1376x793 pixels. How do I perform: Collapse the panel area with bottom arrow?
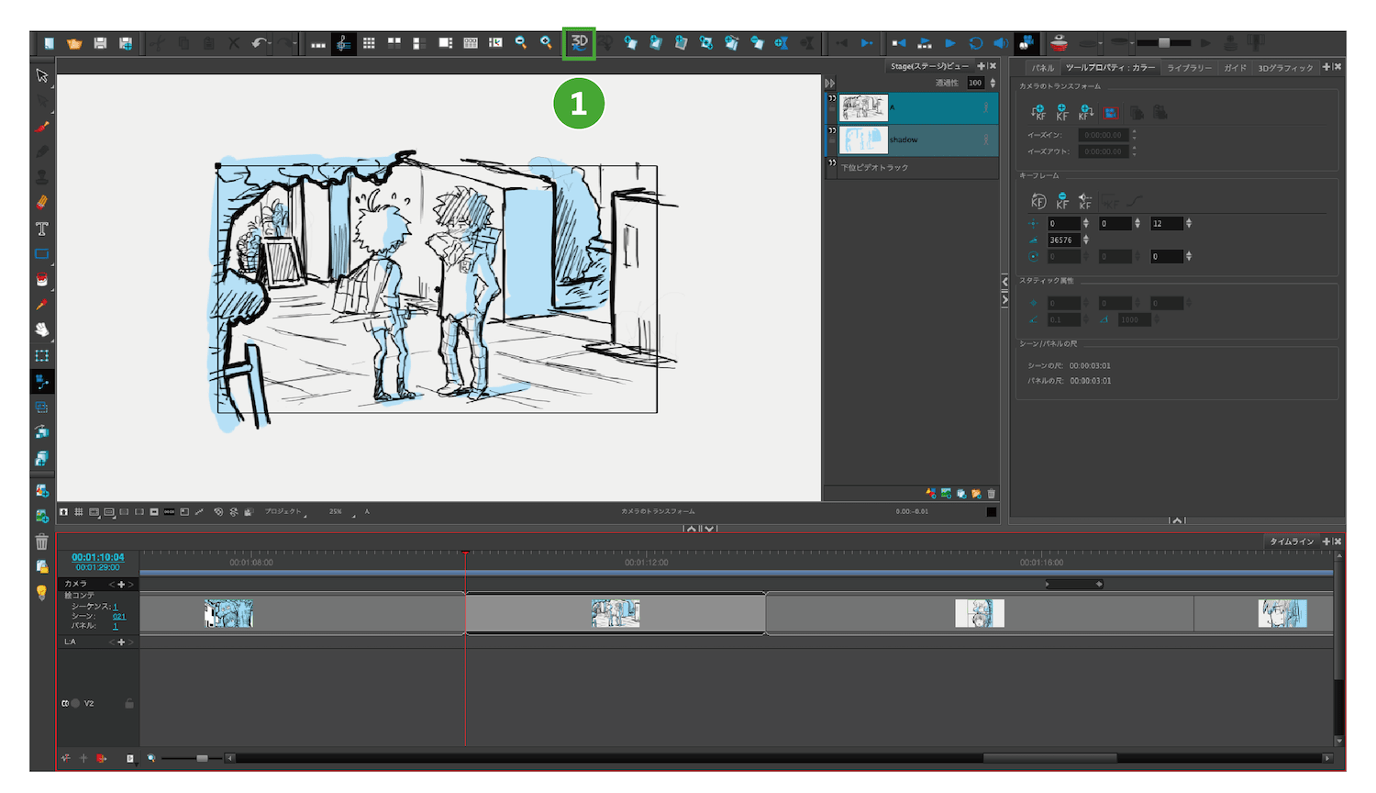(x=1176, y=520)
